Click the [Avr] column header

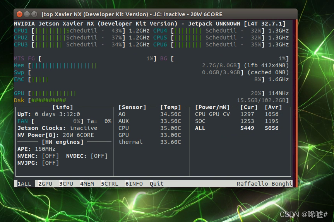pyautogui.click(x=273, y=107)
